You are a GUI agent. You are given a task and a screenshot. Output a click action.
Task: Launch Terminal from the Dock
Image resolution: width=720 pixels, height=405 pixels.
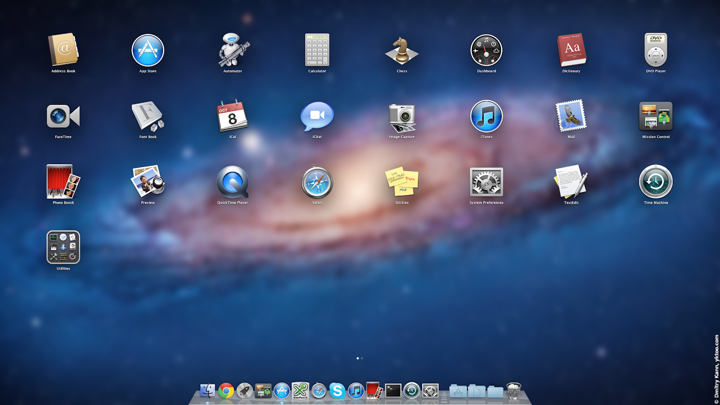(x=393, y=391)
